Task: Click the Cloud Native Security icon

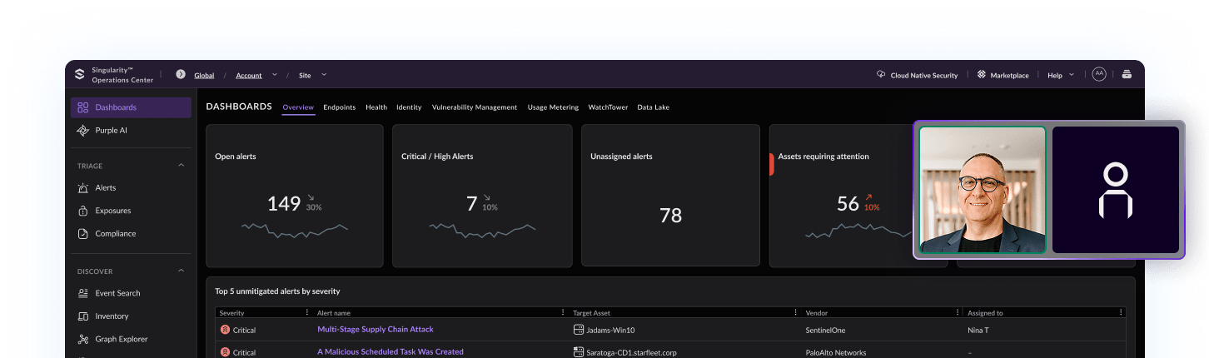Action: (x=881, y=75)
